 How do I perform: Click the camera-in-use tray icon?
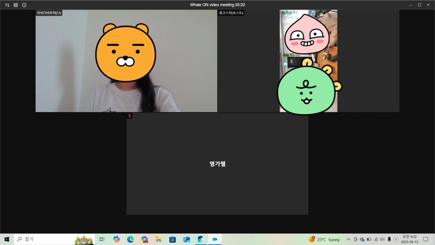(356, 240)
